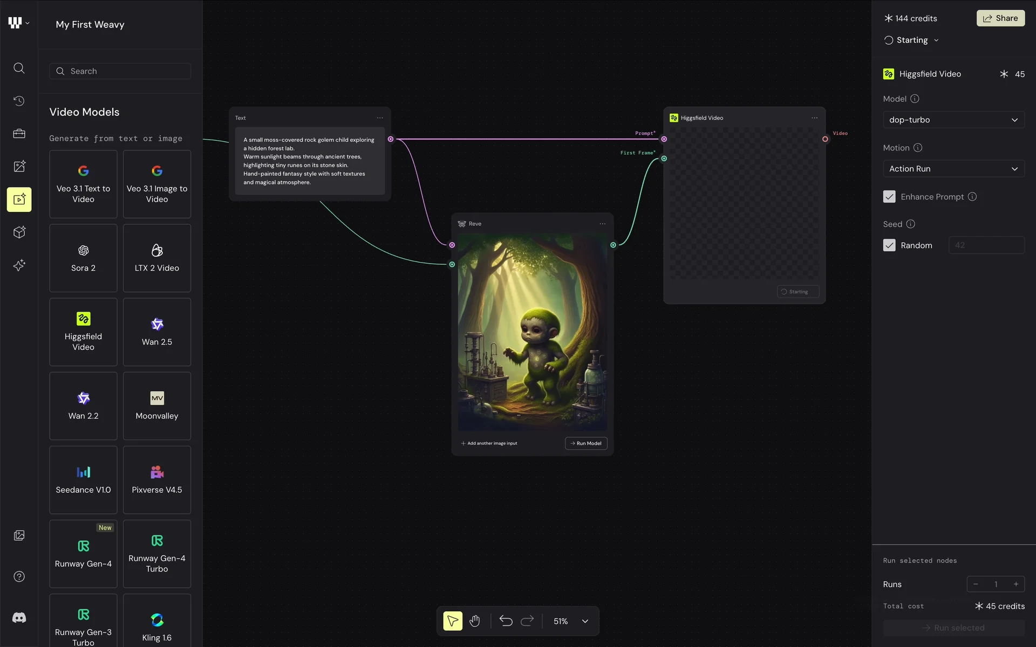The image size is (1036, 647).
Task: Click the toolbox icon in sidebar
Action: tap(19, 134)
